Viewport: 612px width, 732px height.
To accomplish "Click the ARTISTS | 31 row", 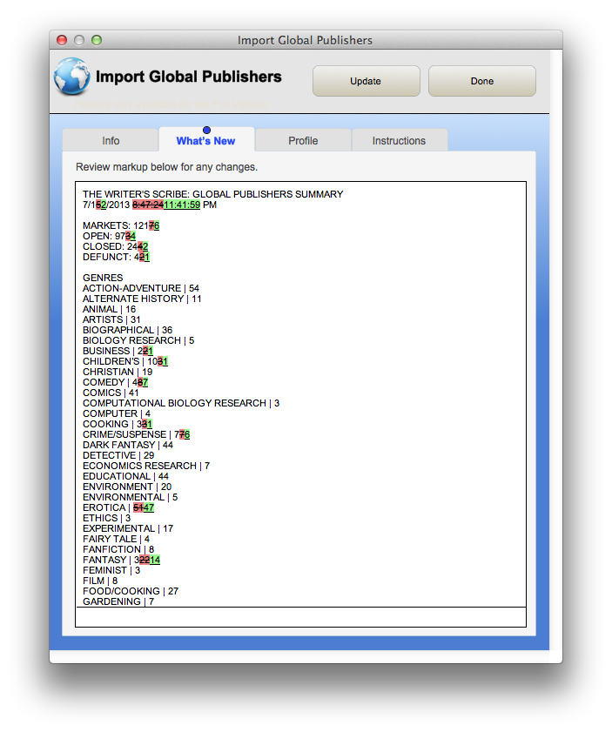I will (x=111, y=319).
